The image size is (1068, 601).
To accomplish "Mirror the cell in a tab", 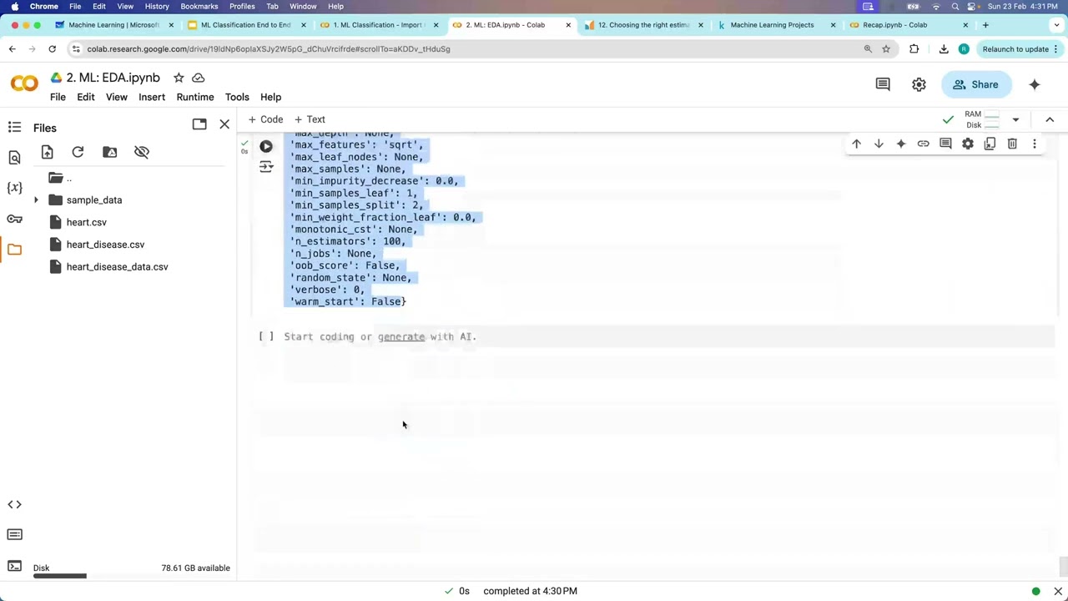I will point(990,144).
